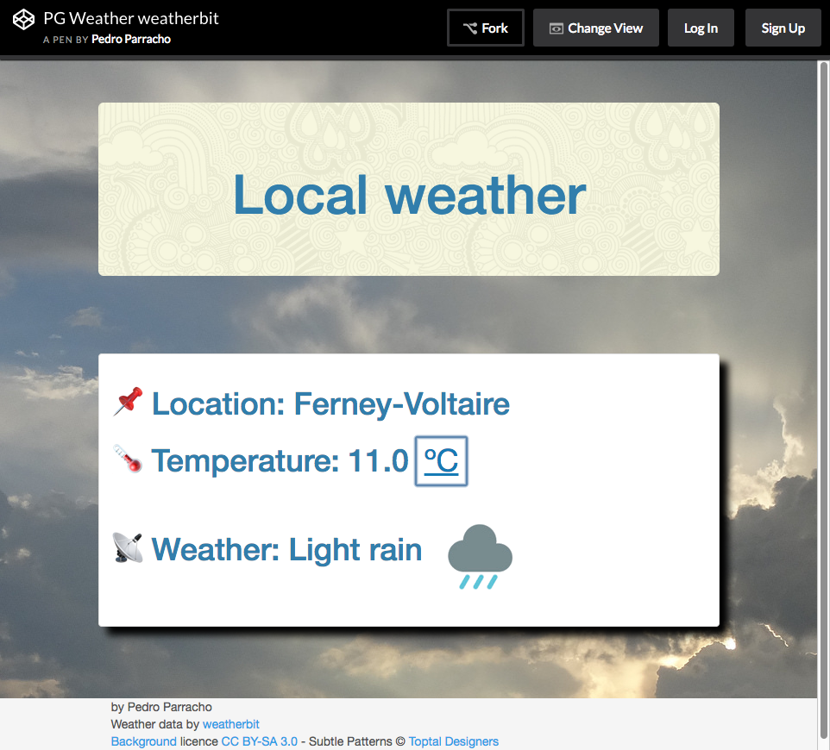Open Pedro Parracho's profile in the header

(x=130, y=39)
